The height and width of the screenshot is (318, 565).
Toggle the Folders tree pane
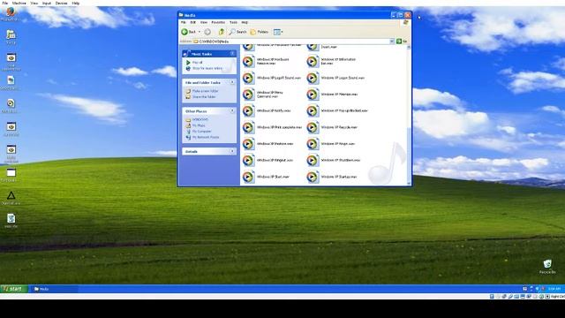pos(260,32)
